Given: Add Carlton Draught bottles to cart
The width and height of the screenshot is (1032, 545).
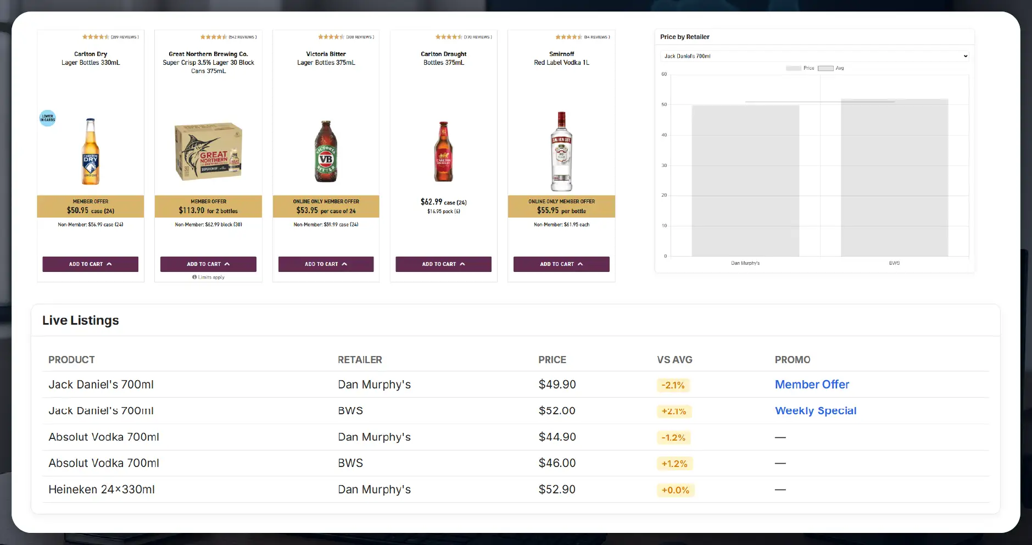Looking at the screenshot, I should [443, 264].
